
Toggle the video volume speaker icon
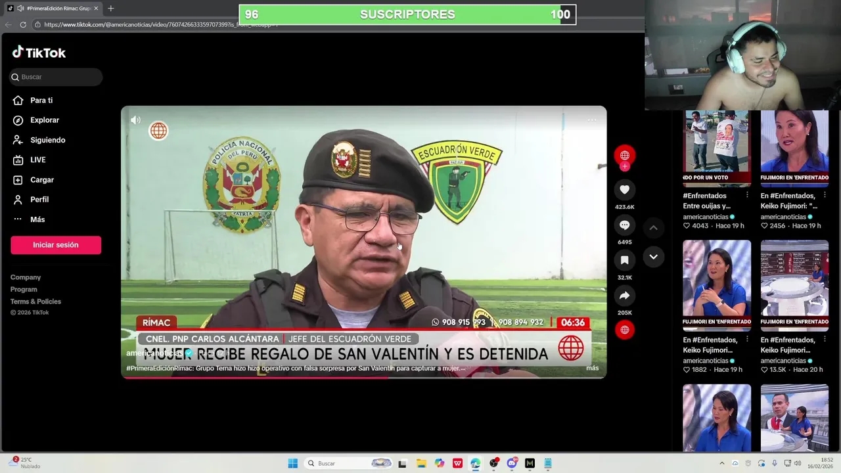click(x=135, y=120)
